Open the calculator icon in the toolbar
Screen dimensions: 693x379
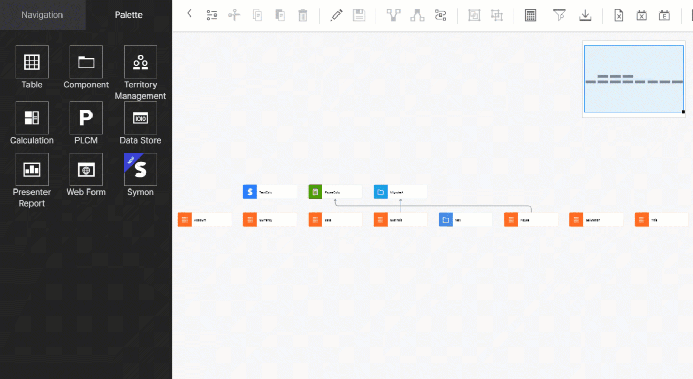pyautogui.click(x=530, y=15)
